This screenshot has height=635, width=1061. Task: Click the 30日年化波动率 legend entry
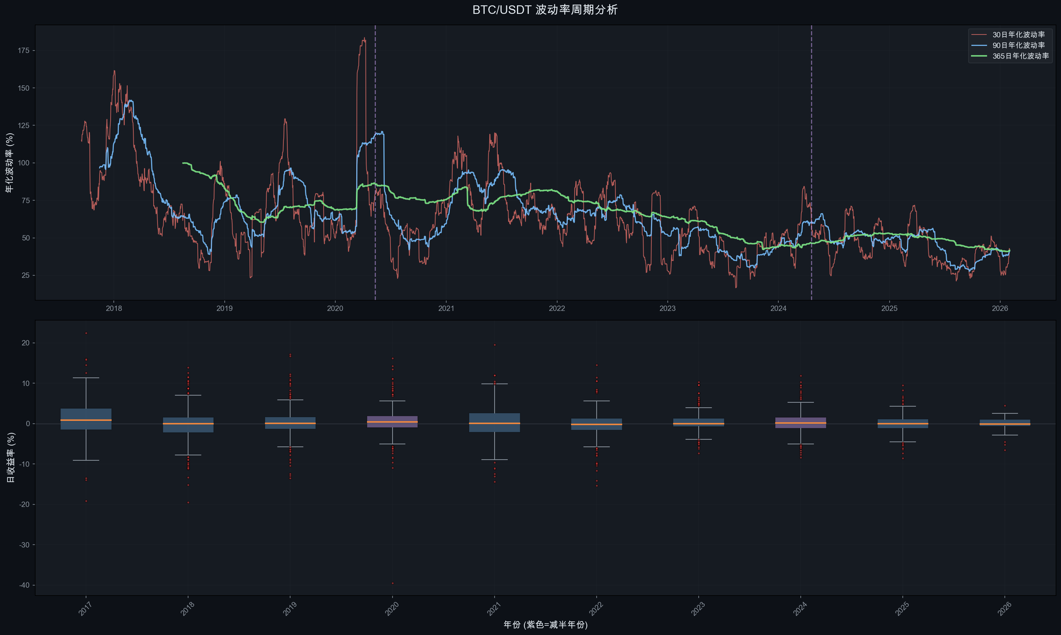pyautogui.click(x=1018, y=35)
